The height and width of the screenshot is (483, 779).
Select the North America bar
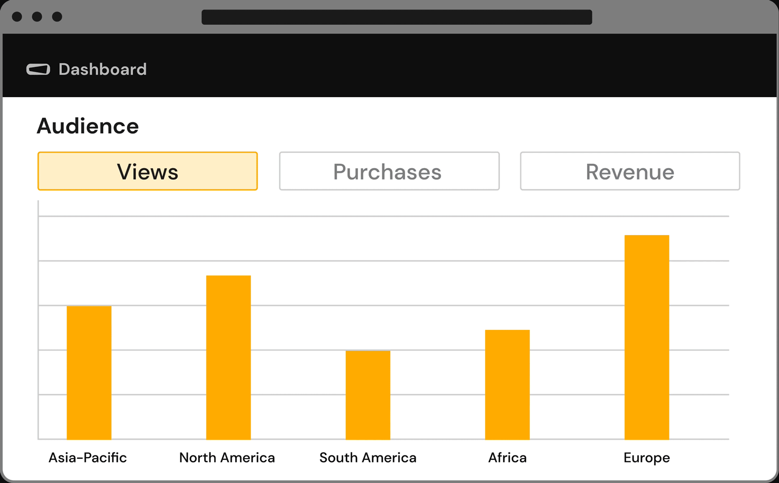pyautogui.click(x=228, y=357)
